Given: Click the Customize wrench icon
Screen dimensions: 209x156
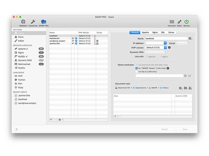Looking at the screenshot, I should pos(33,23).
